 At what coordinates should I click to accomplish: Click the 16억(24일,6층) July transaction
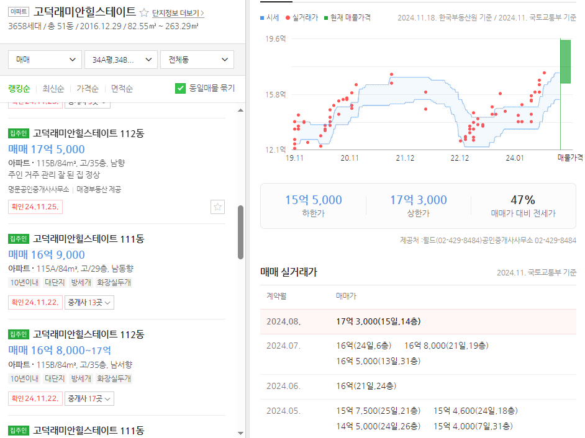[363, 346]
